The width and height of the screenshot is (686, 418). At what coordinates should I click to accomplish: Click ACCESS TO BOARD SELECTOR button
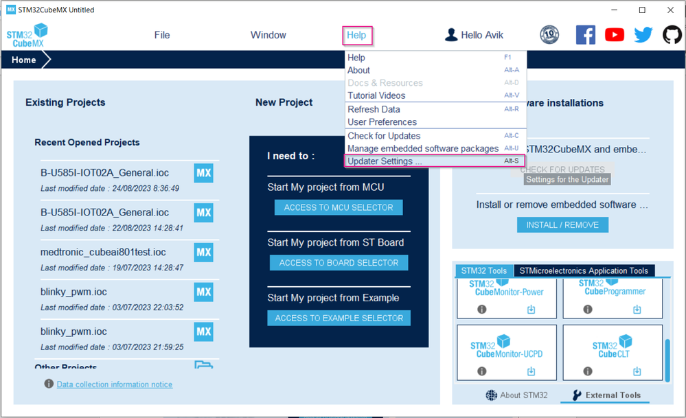tap(339, 263)
